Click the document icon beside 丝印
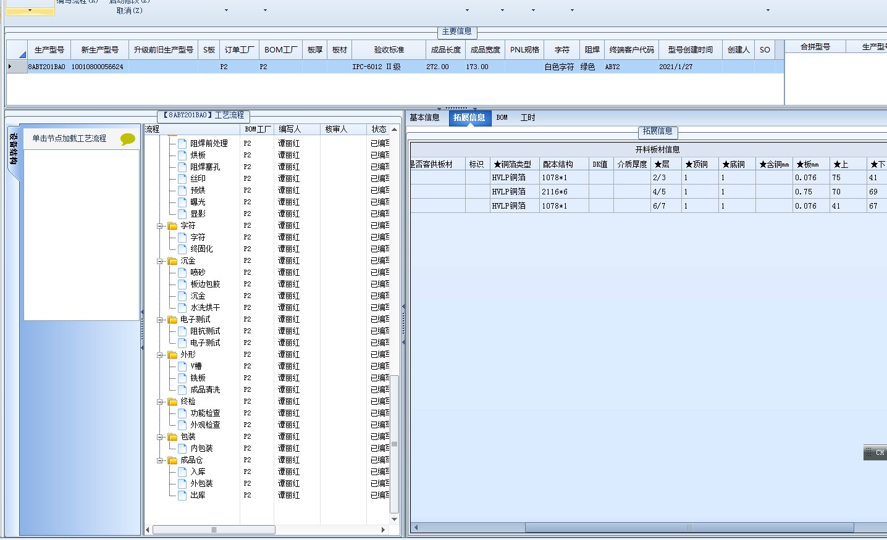The height and width of the screenshot is (540, 887). coord(182,178)
